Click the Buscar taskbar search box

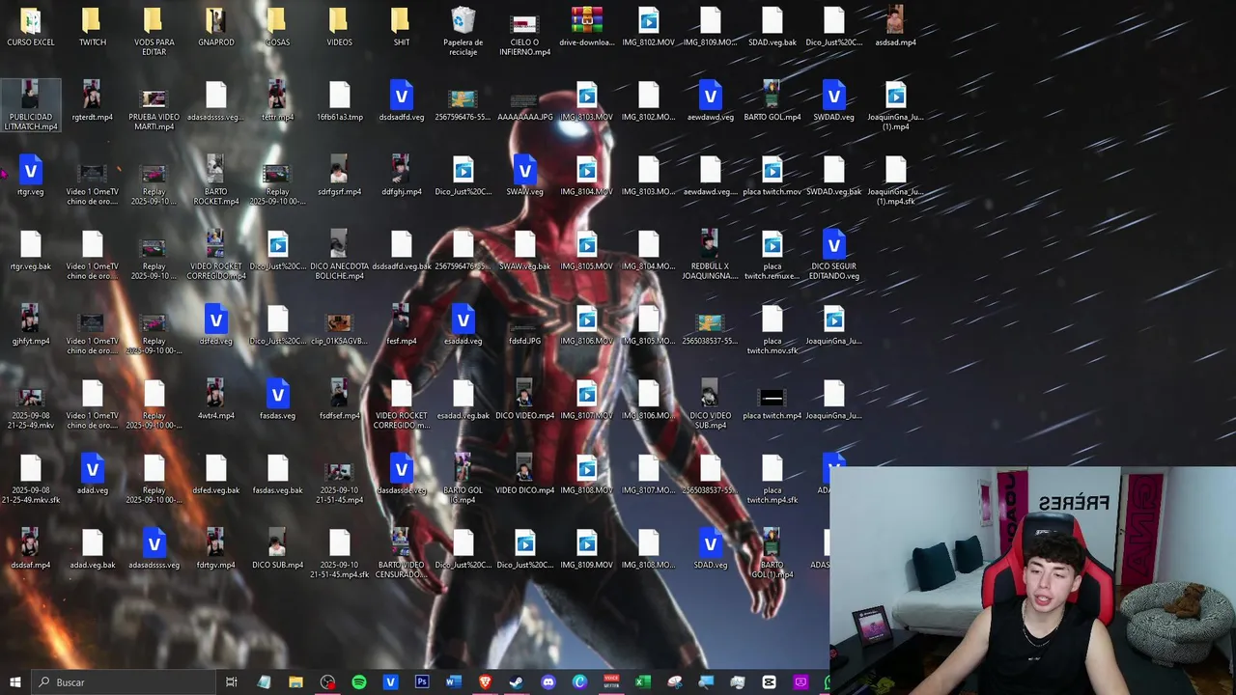[123, 682]
